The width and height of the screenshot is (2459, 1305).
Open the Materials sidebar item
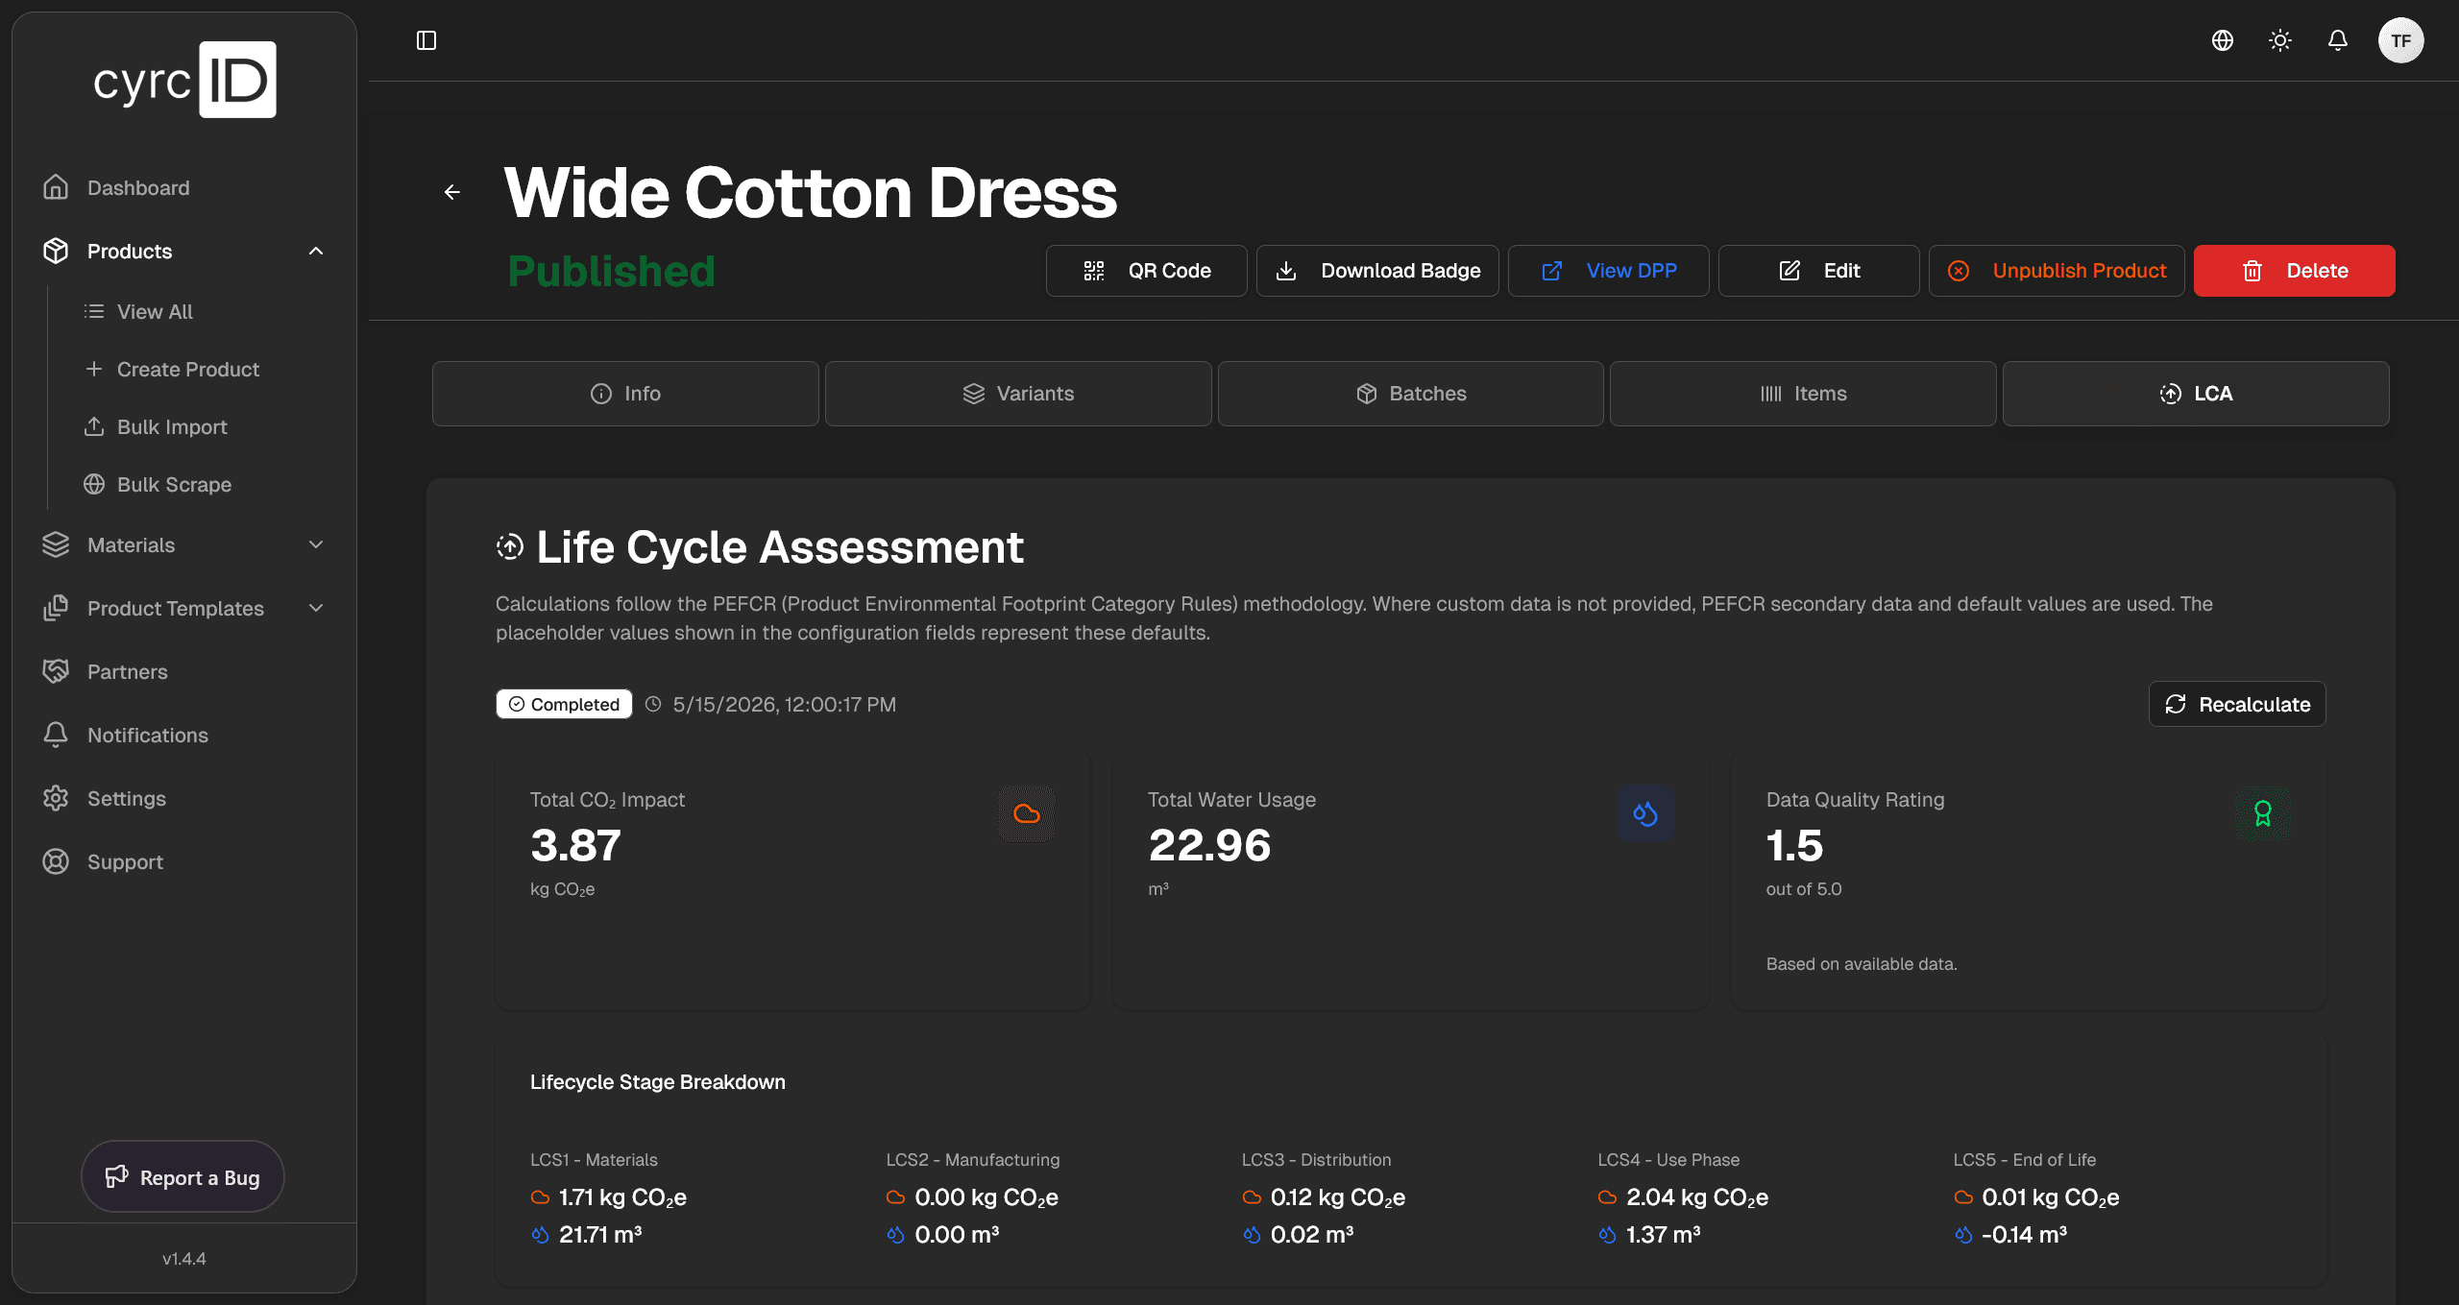point(131,544)
